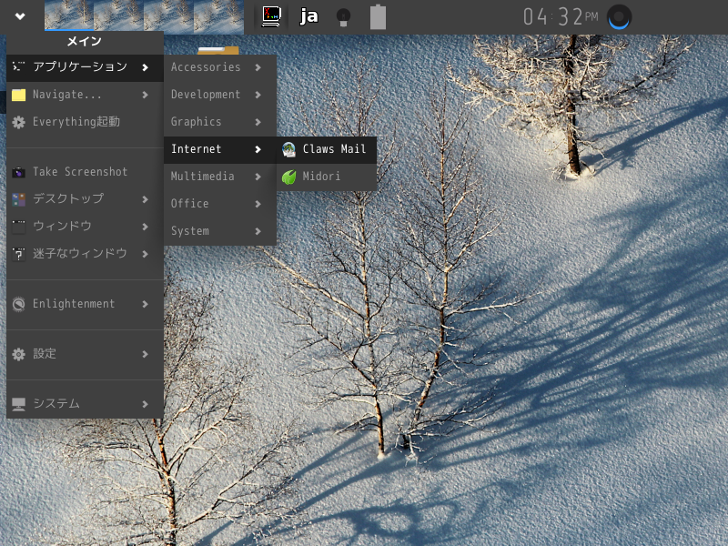Select Take Screenshot menu entry
Screen dimensions: 728x546
pos(85,172)
